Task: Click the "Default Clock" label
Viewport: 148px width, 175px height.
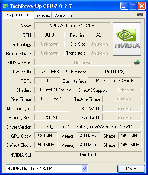Action: click(18, 145)
